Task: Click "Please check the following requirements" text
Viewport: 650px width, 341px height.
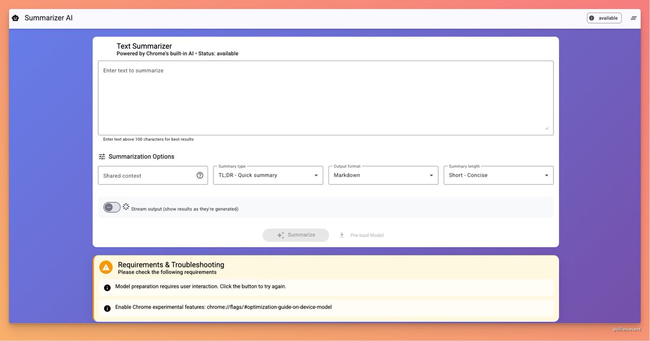Action: click(167, 272)
